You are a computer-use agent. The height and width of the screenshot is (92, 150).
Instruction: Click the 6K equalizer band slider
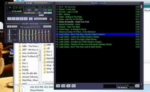[39, 35]
